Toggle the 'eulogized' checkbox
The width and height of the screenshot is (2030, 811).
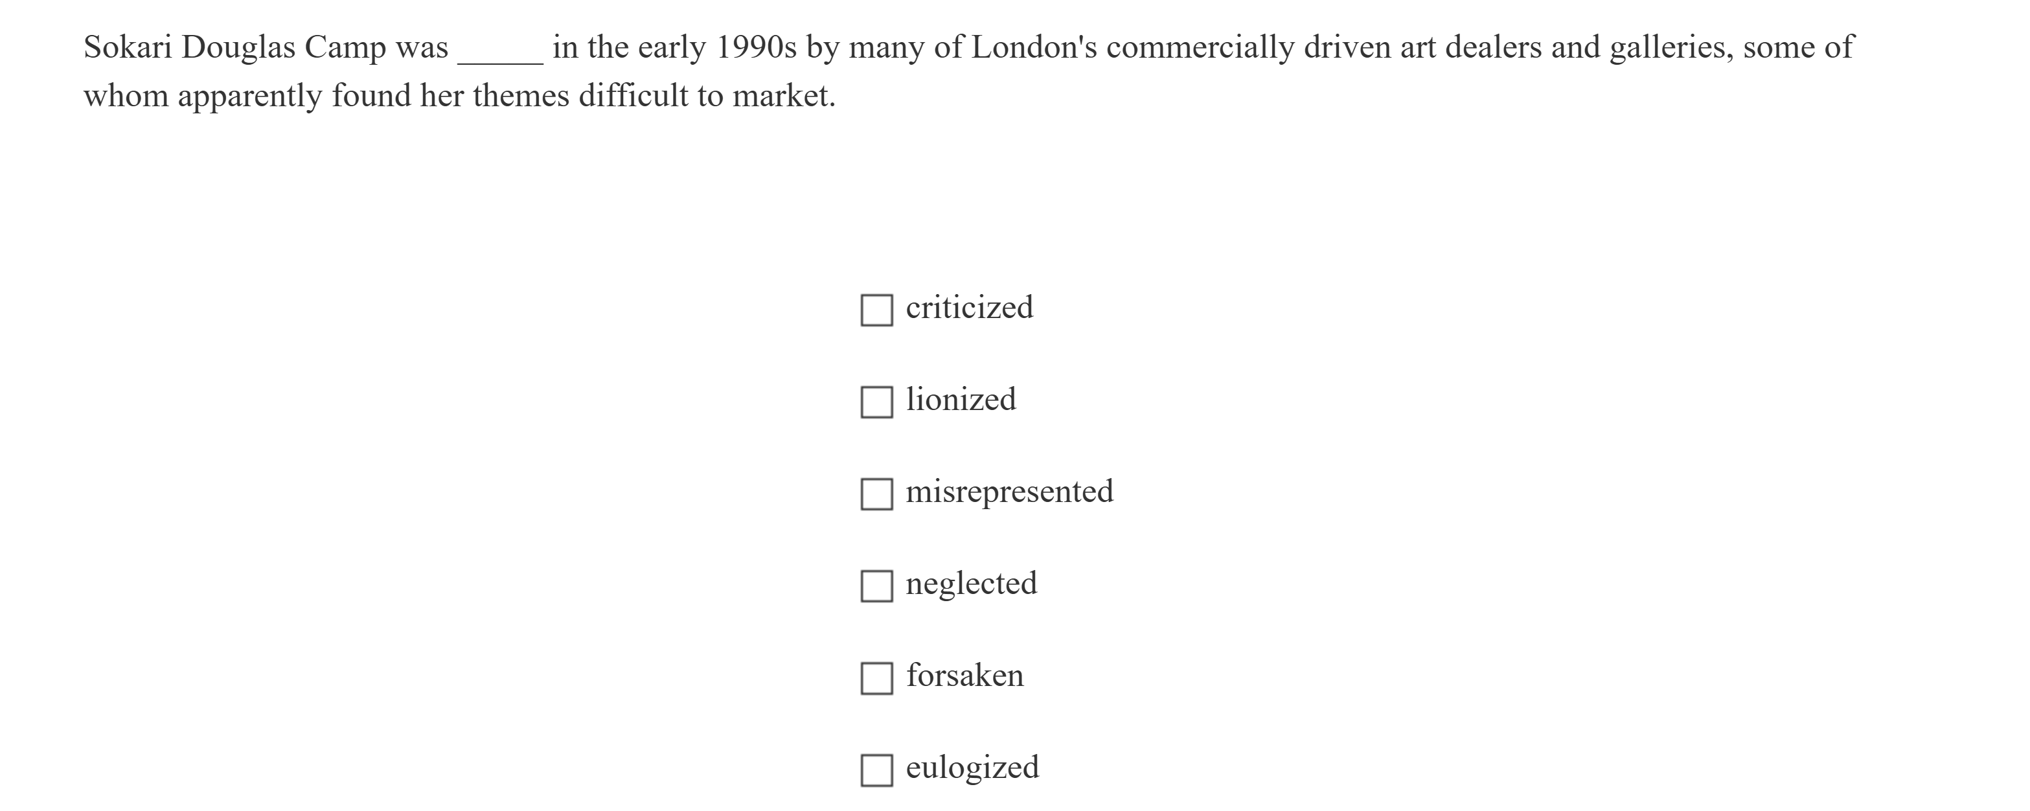coord(876,770)
